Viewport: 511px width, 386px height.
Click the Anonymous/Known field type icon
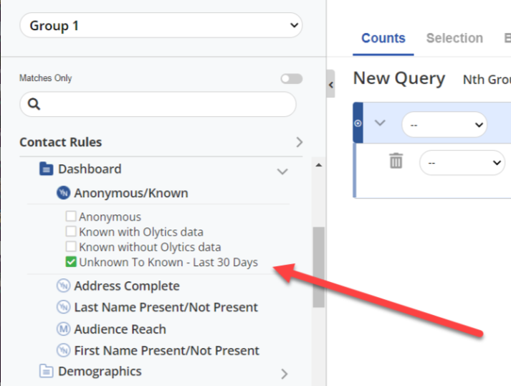(64, 193)
